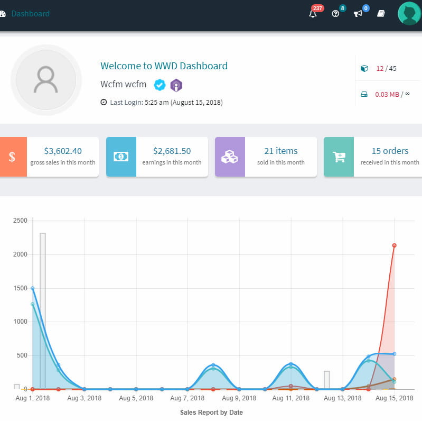
Task: Click disk space usage drive icon
Action: pyautogui.click(x=364, y=94)
